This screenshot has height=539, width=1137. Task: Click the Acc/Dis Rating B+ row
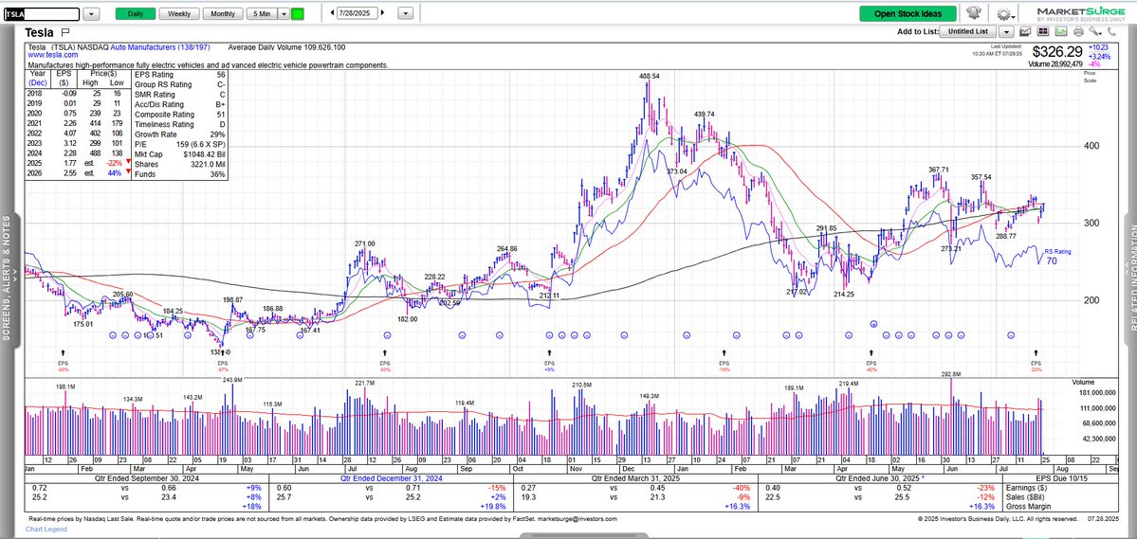(179, 103)
